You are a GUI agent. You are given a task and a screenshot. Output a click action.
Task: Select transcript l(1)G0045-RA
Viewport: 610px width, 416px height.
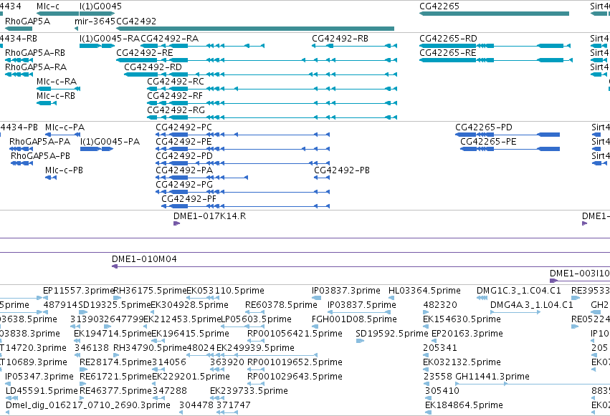[x=97, y=46]
